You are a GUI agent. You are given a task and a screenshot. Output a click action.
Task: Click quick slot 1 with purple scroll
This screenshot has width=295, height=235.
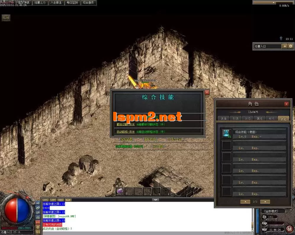pos(120,192)
